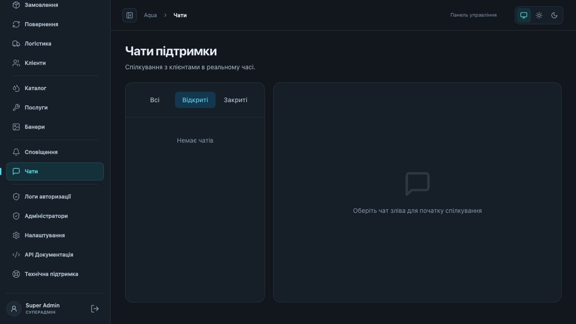Switch to Закриті chats tab
Screen dimensions: 576x324
click(235, 100)
